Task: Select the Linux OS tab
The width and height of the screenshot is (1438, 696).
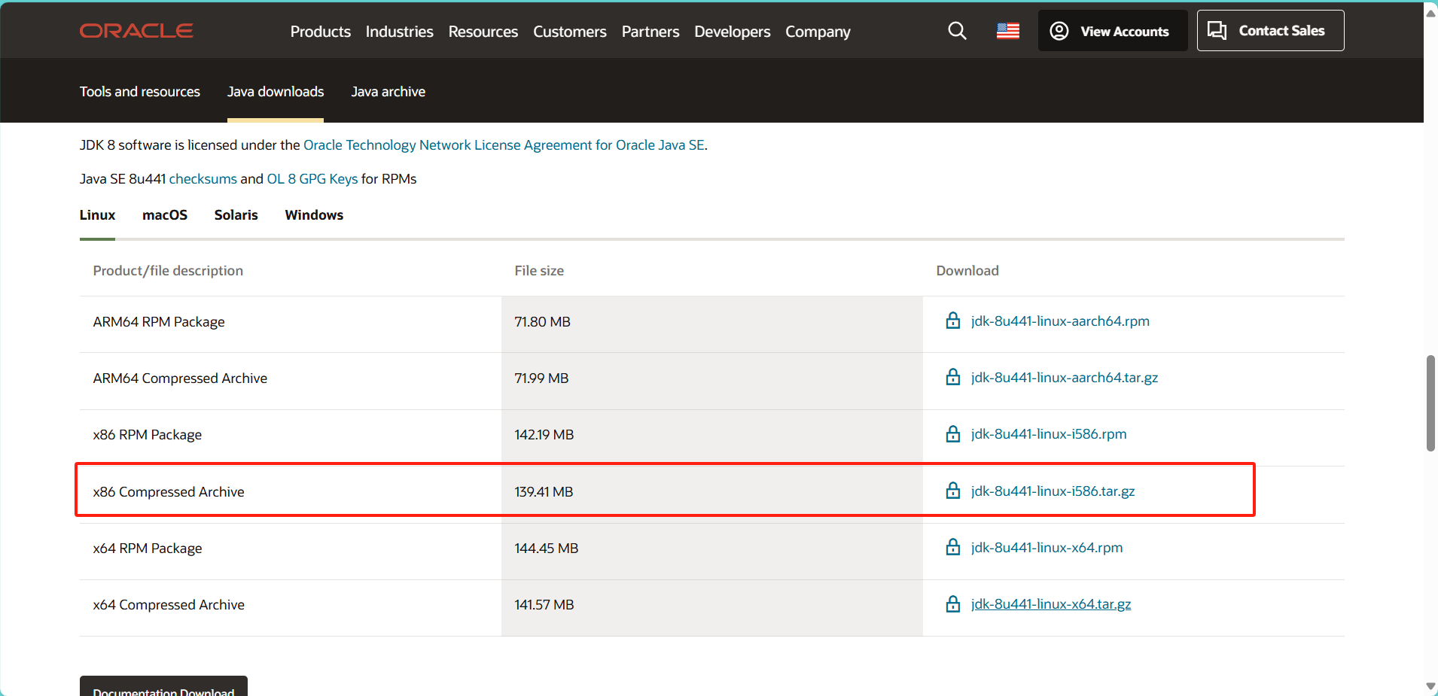Action: point(98,215)
